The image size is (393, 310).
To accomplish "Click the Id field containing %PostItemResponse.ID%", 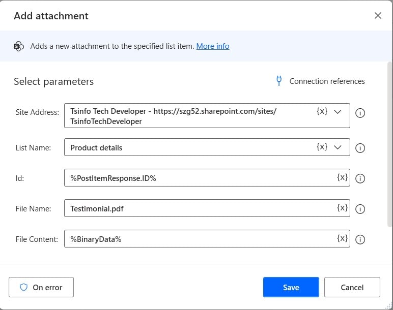I will [x=207, y=178].
